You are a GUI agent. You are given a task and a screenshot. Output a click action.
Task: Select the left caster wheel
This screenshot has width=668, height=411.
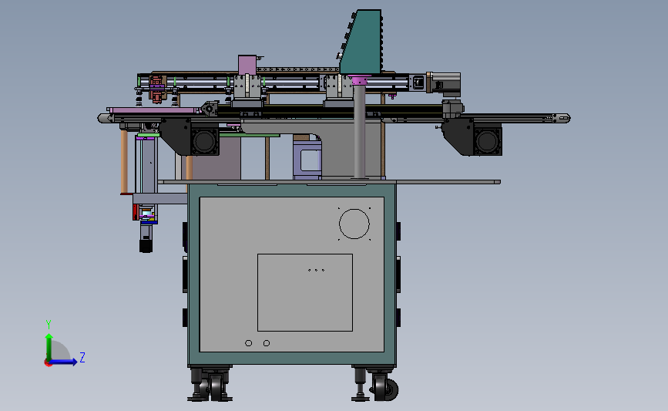[x=217, y=387]
